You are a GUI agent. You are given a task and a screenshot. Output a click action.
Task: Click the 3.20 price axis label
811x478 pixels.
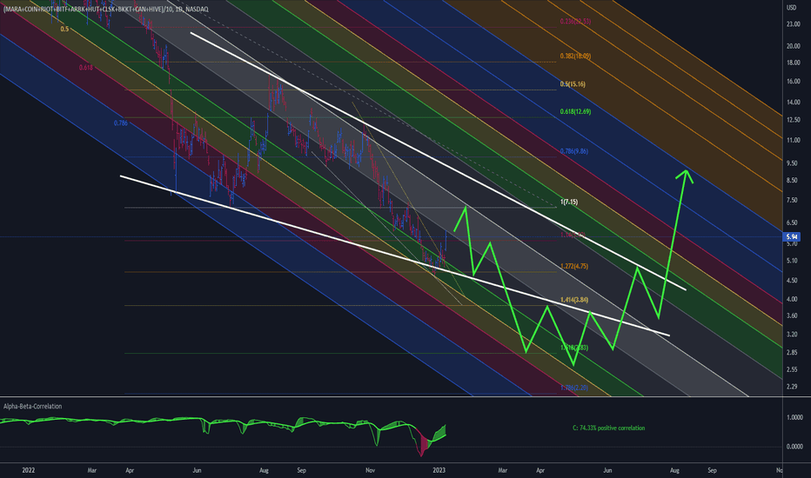[792, 335]
